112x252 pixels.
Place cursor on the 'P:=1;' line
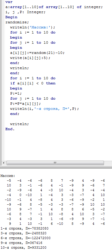pyautogui.click(x=16, y=93)
